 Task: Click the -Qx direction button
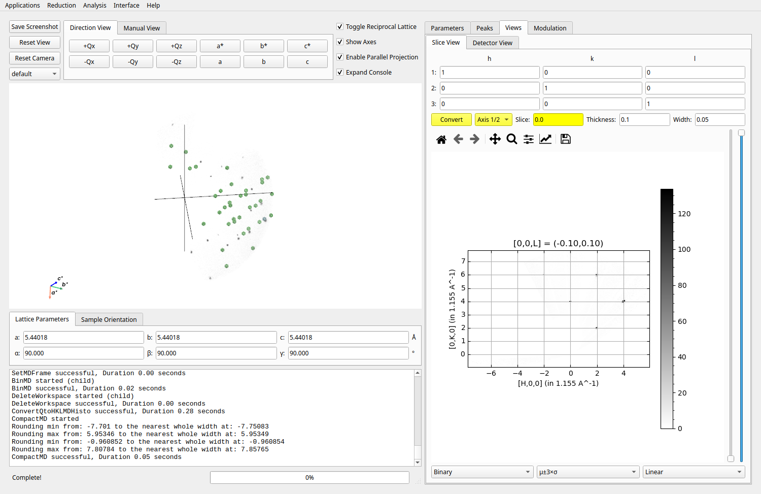(x=89, y=61)
